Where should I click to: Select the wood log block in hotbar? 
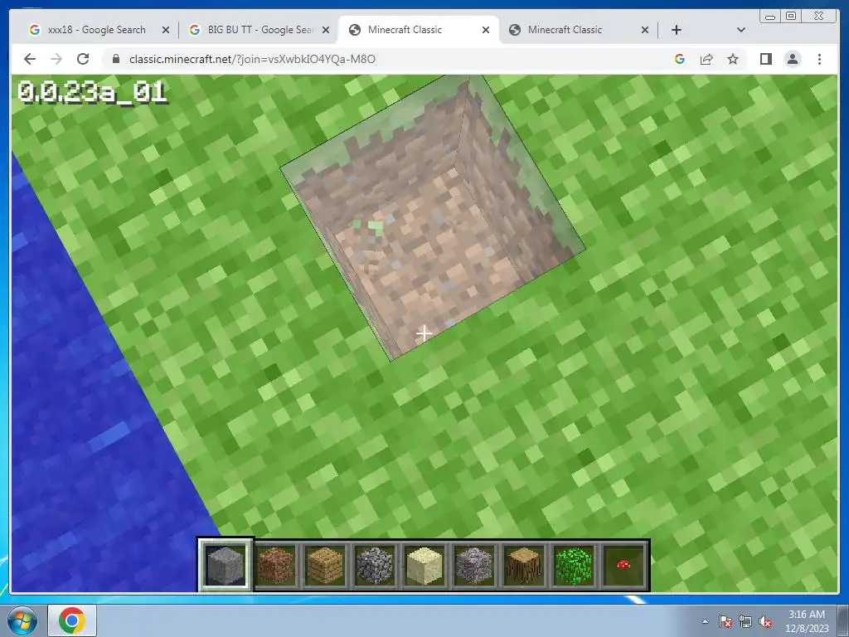point(524,566)
